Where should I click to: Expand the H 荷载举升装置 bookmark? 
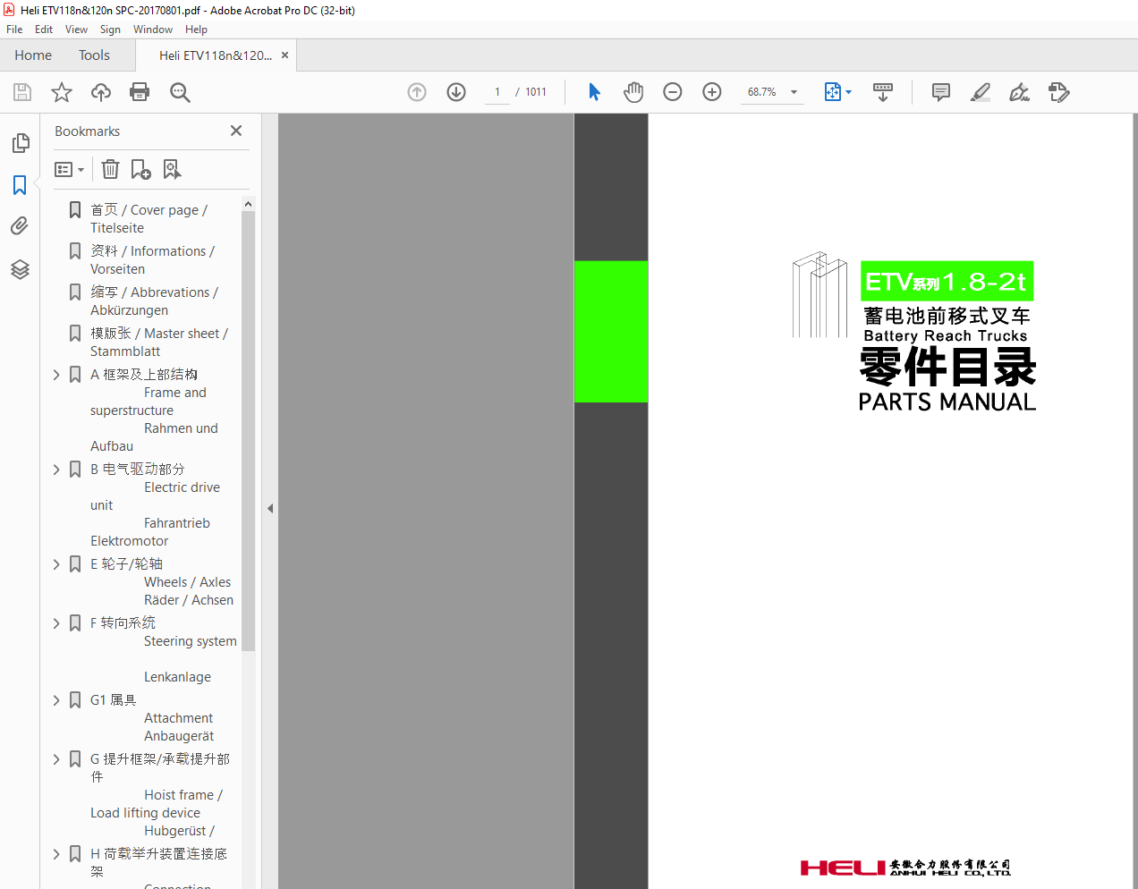click(56, 854)
